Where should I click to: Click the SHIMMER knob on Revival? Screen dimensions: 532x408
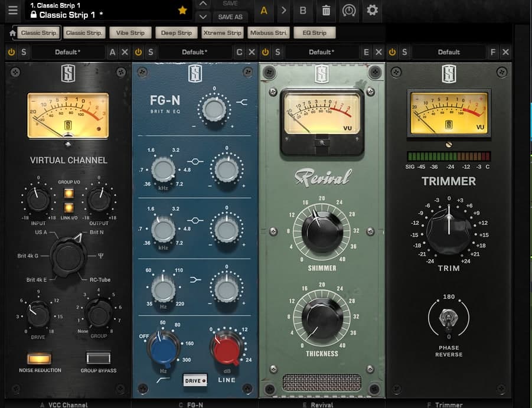322,231
